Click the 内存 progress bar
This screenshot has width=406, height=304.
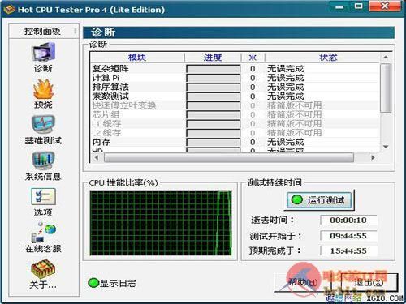point(214,142)
